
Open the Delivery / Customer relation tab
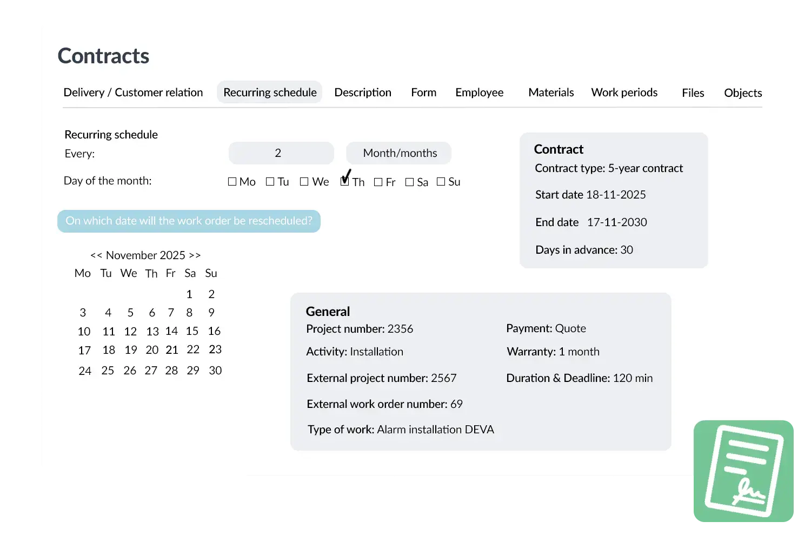pyautogui.click(x=133, y=93)
